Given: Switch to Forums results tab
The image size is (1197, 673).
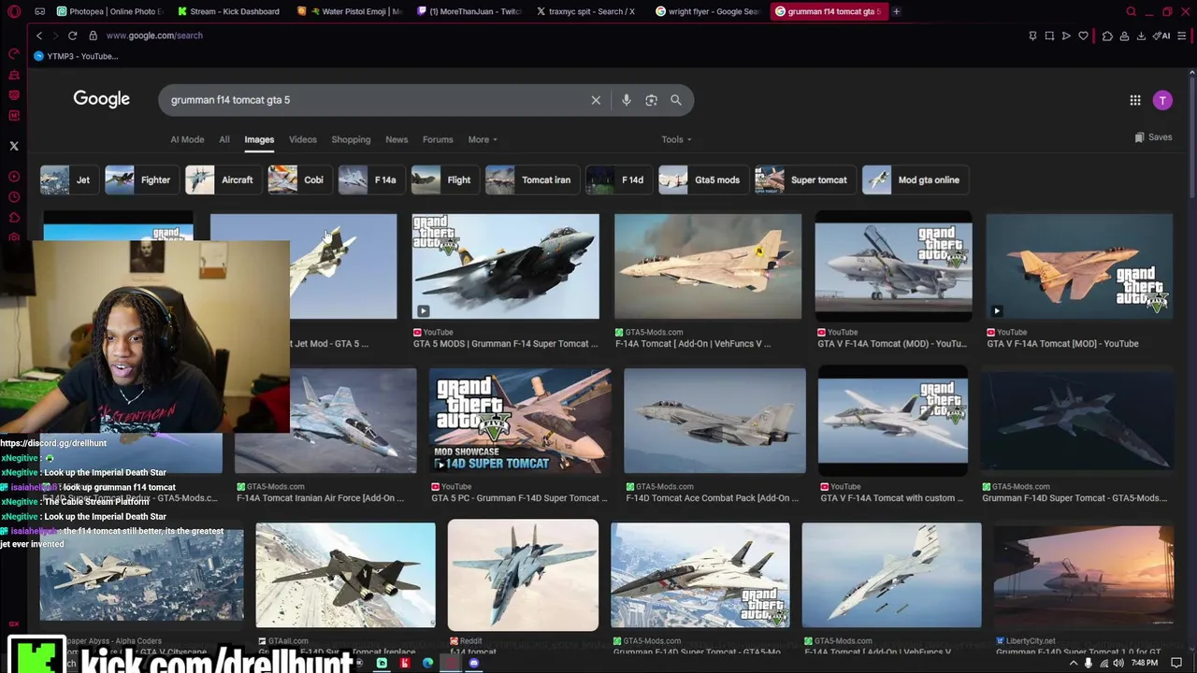Looking at the screenshot, I should pos(438,139).
